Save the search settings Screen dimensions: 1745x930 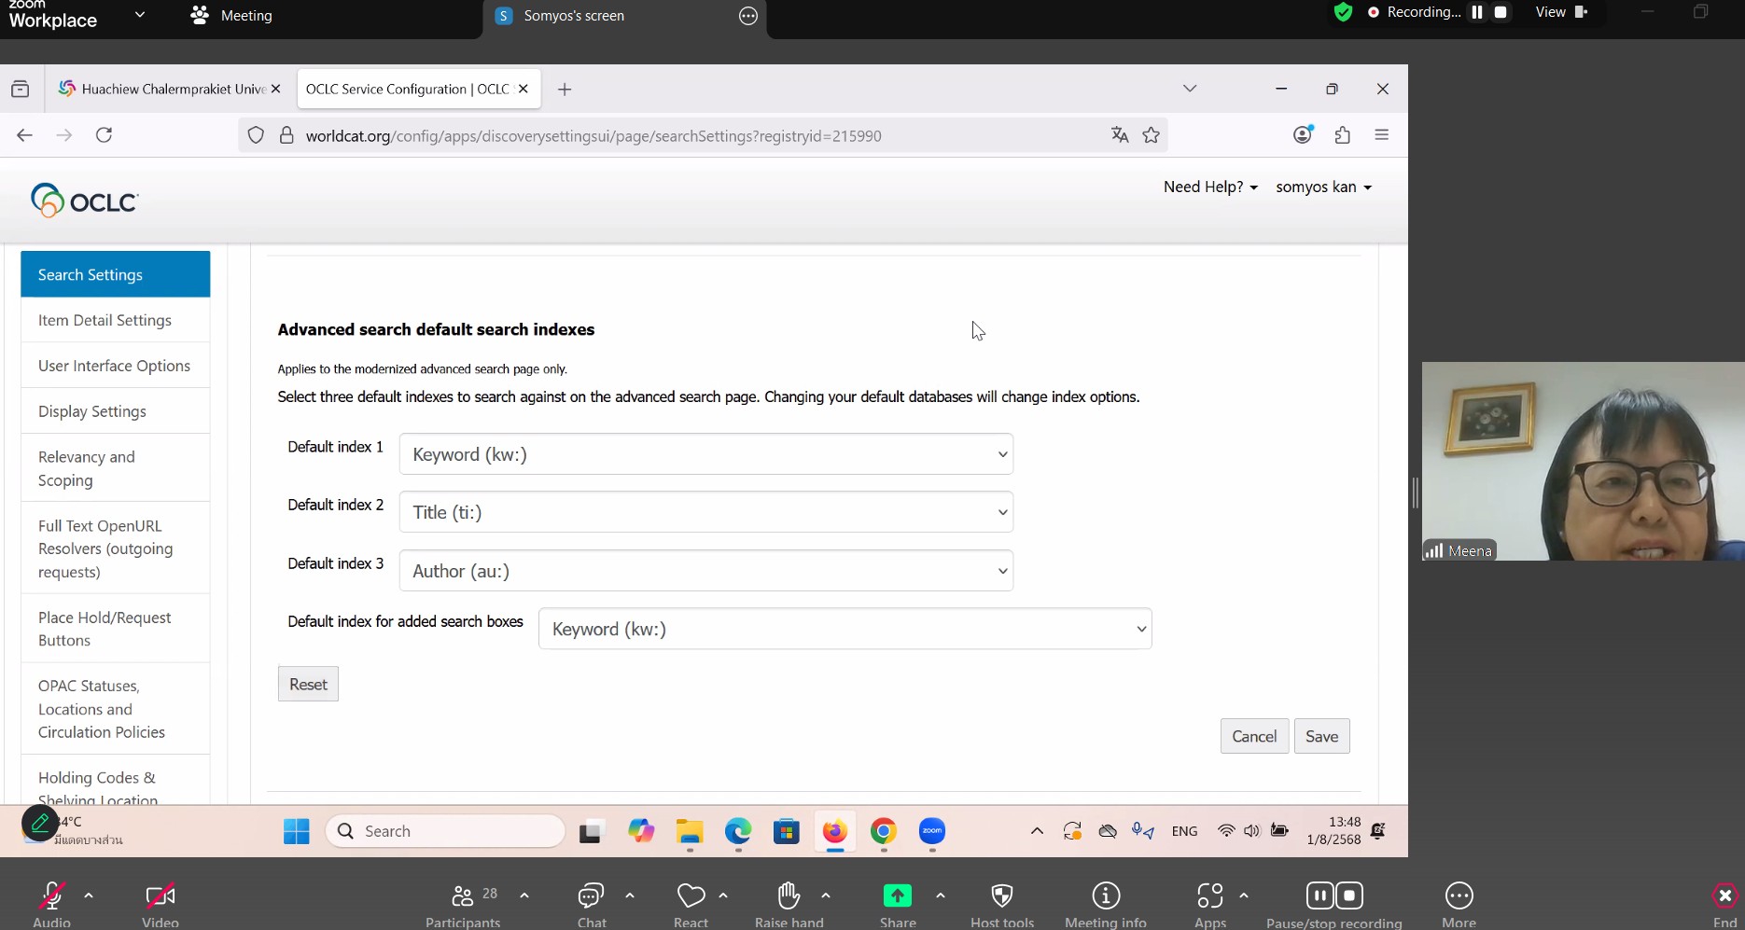[x=1321, y=736]
